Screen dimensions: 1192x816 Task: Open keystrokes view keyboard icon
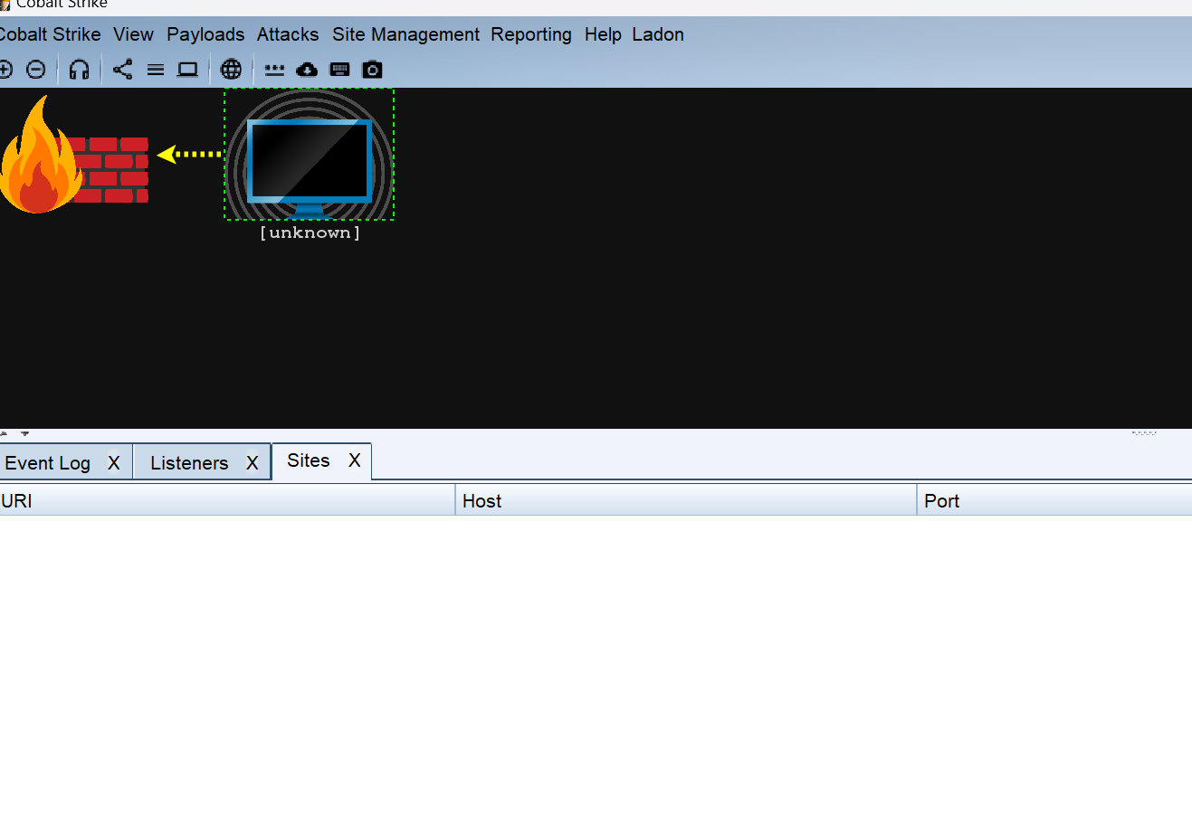(339, 70)
